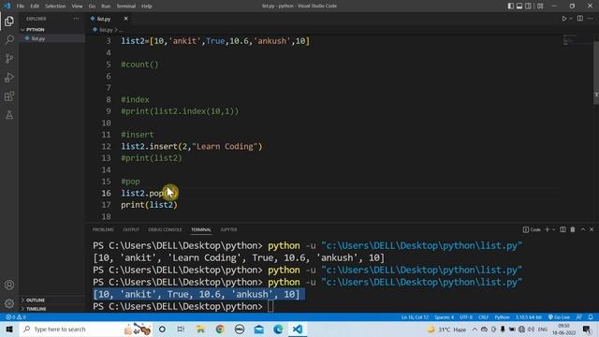The height and width of the screenshot is (337, 599).
Task: Collapse the PYTHON folder section
Action: tap(36, 29)
